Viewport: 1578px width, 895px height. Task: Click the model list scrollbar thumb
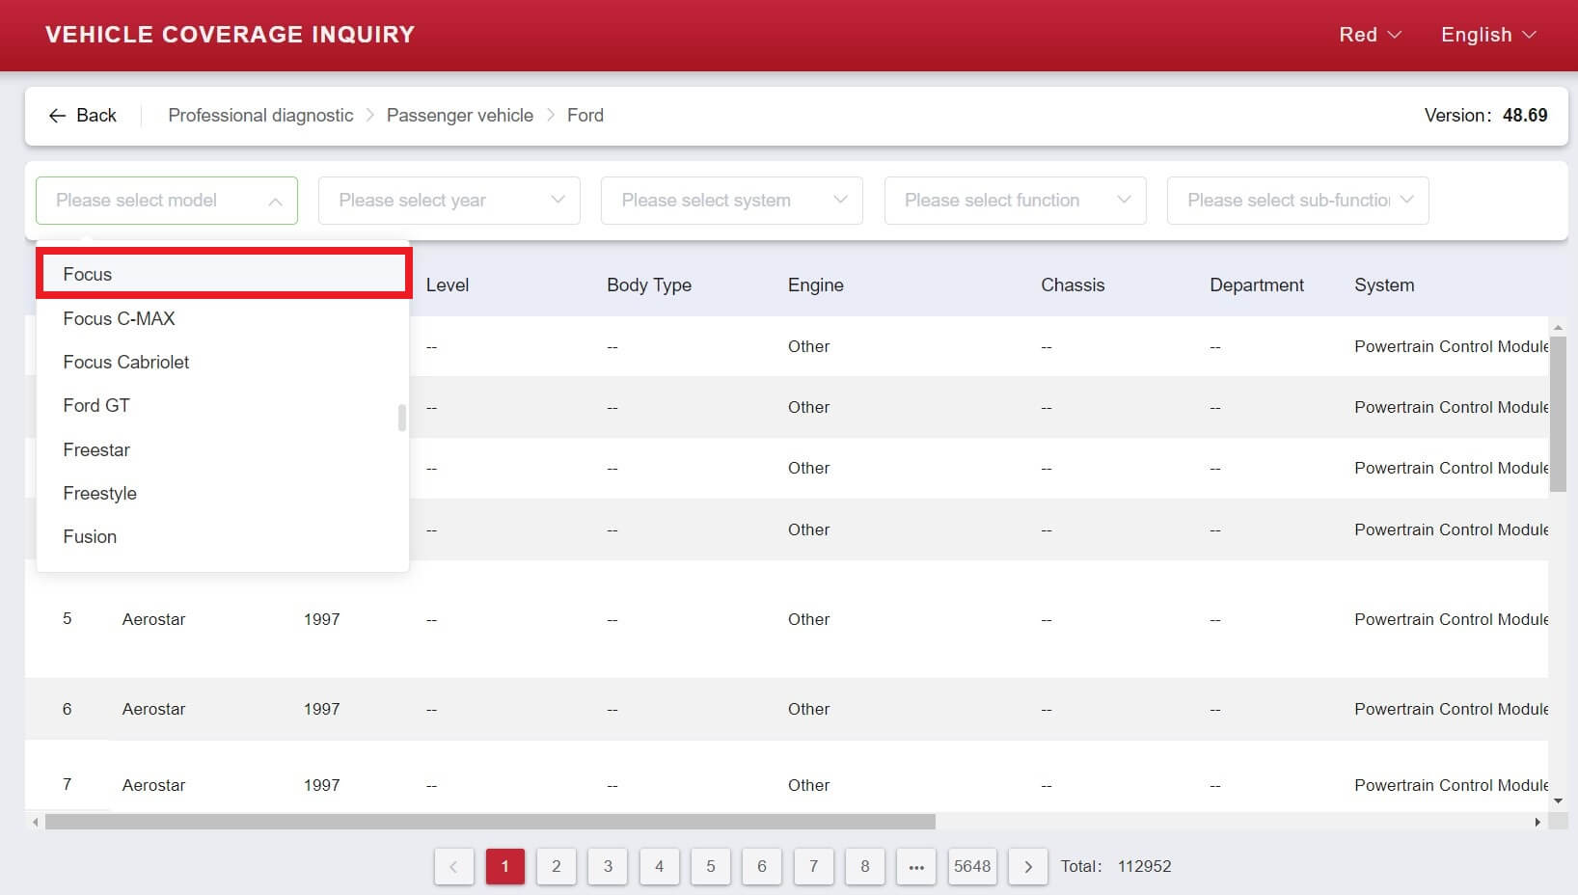401,418
